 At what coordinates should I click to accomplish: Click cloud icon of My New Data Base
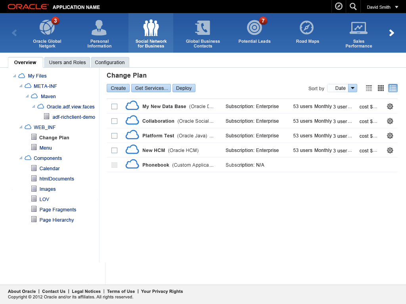click(132, 106)
